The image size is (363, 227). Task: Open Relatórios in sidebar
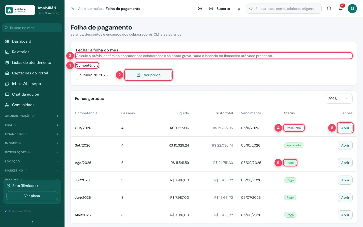[x=32, y=52]
